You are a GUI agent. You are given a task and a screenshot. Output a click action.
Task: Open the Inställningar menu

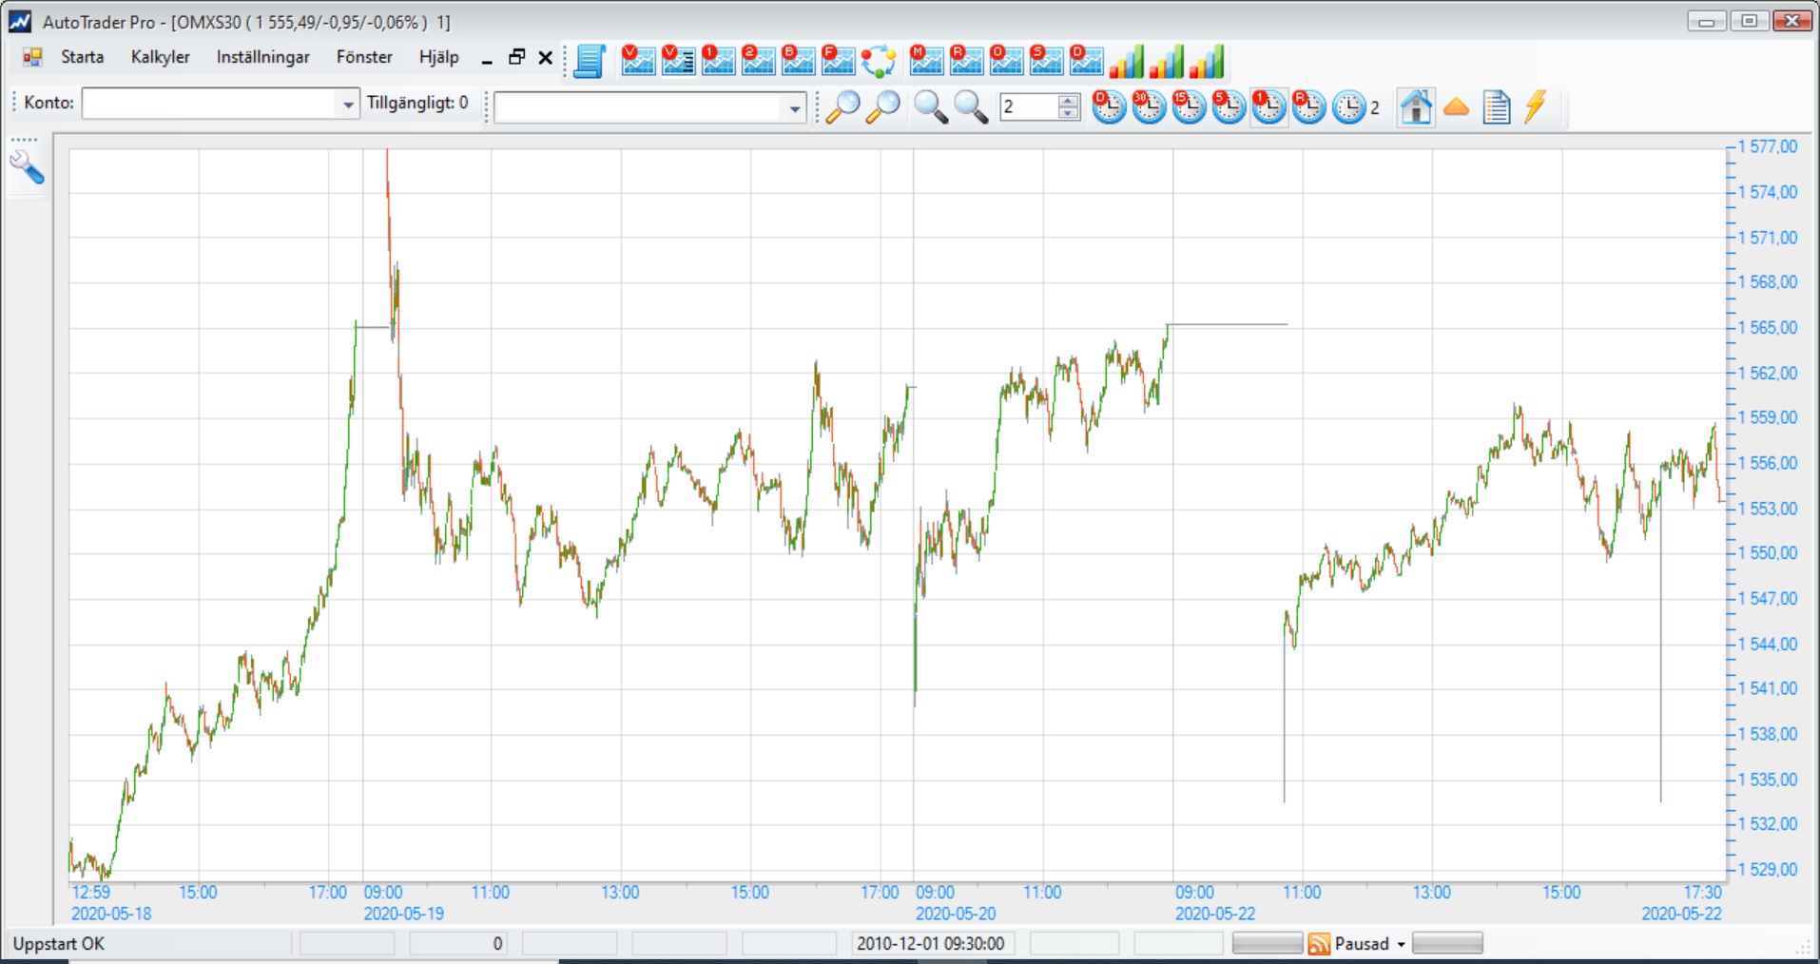point(262,57)
